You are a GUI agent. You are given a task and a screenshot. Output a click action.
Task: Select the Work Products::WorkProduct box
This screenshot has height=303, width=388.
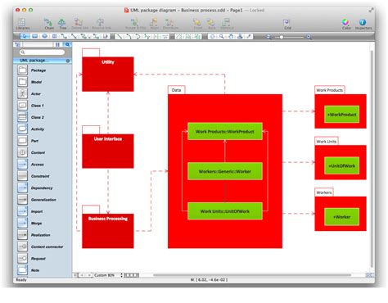pyautogui.click(x=225, y=131)
